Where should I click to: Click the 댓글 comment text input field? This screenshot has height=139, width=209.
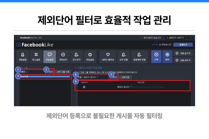pos(96,77)
